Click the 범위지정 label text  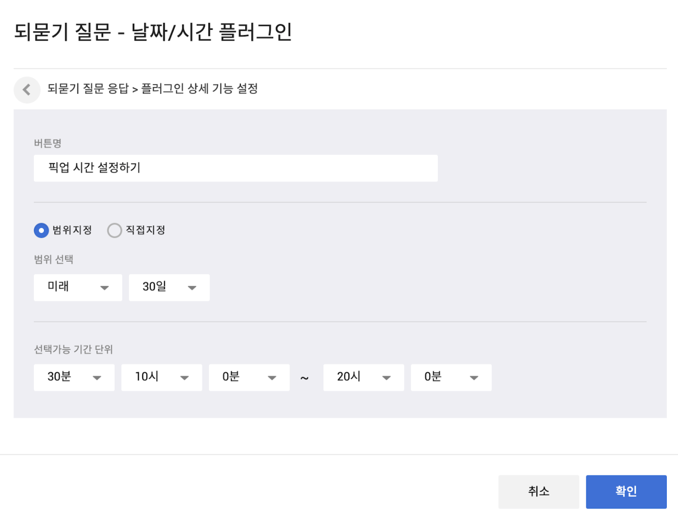(x=72, y=230)
